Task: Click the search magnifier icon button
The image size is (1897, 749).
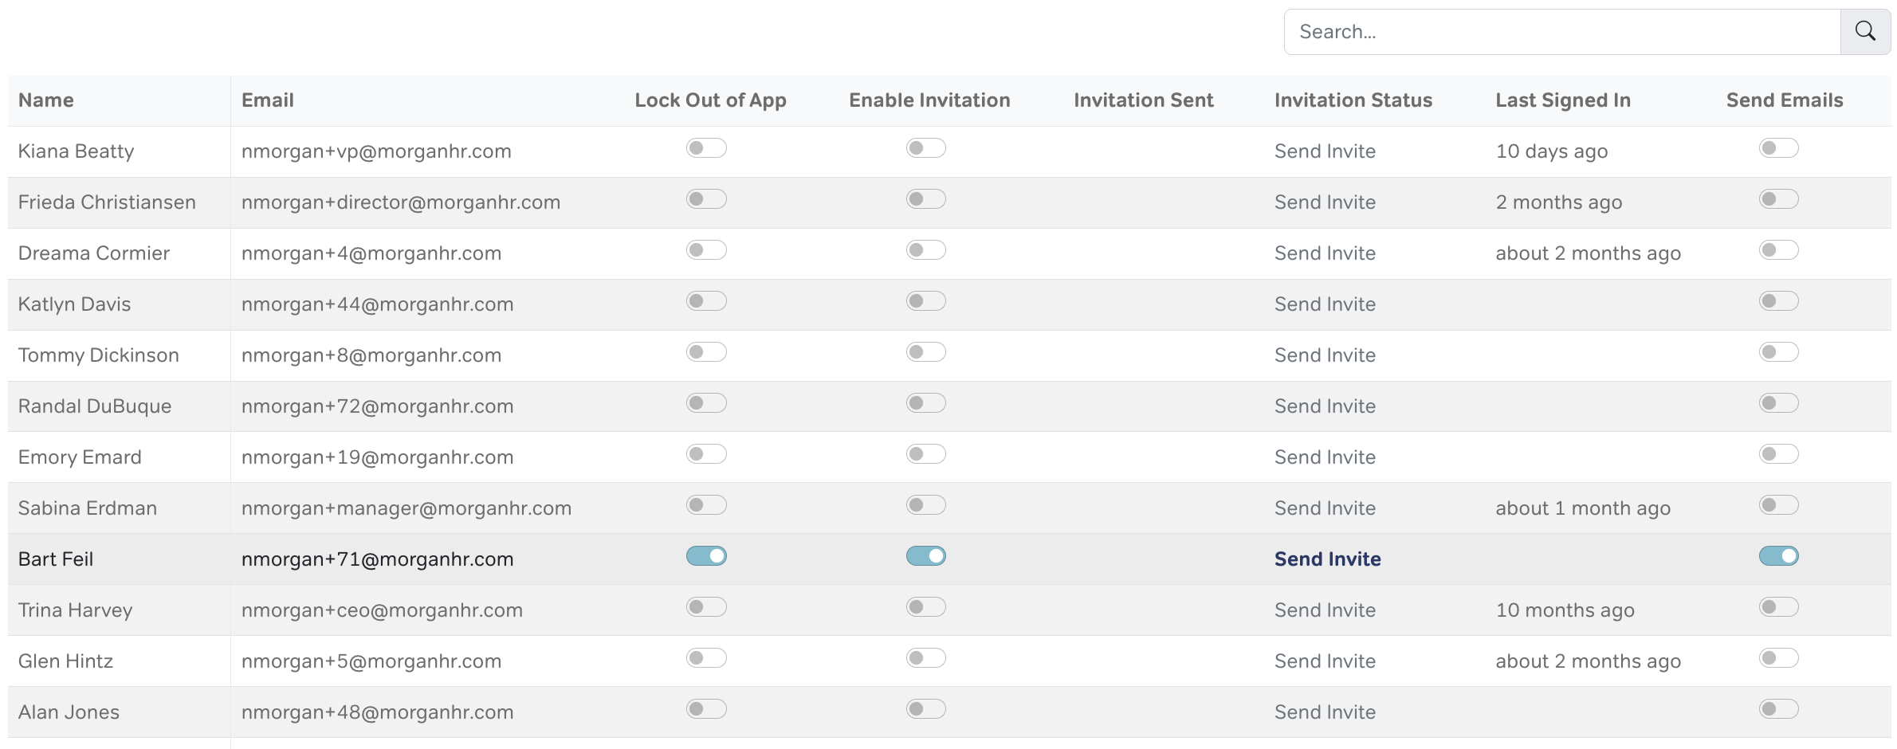Action: 1865,32
